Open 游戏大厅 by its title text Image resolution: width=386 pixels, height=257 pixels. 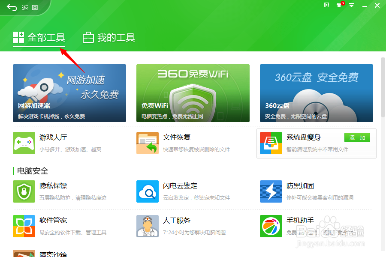pos(53,137)
